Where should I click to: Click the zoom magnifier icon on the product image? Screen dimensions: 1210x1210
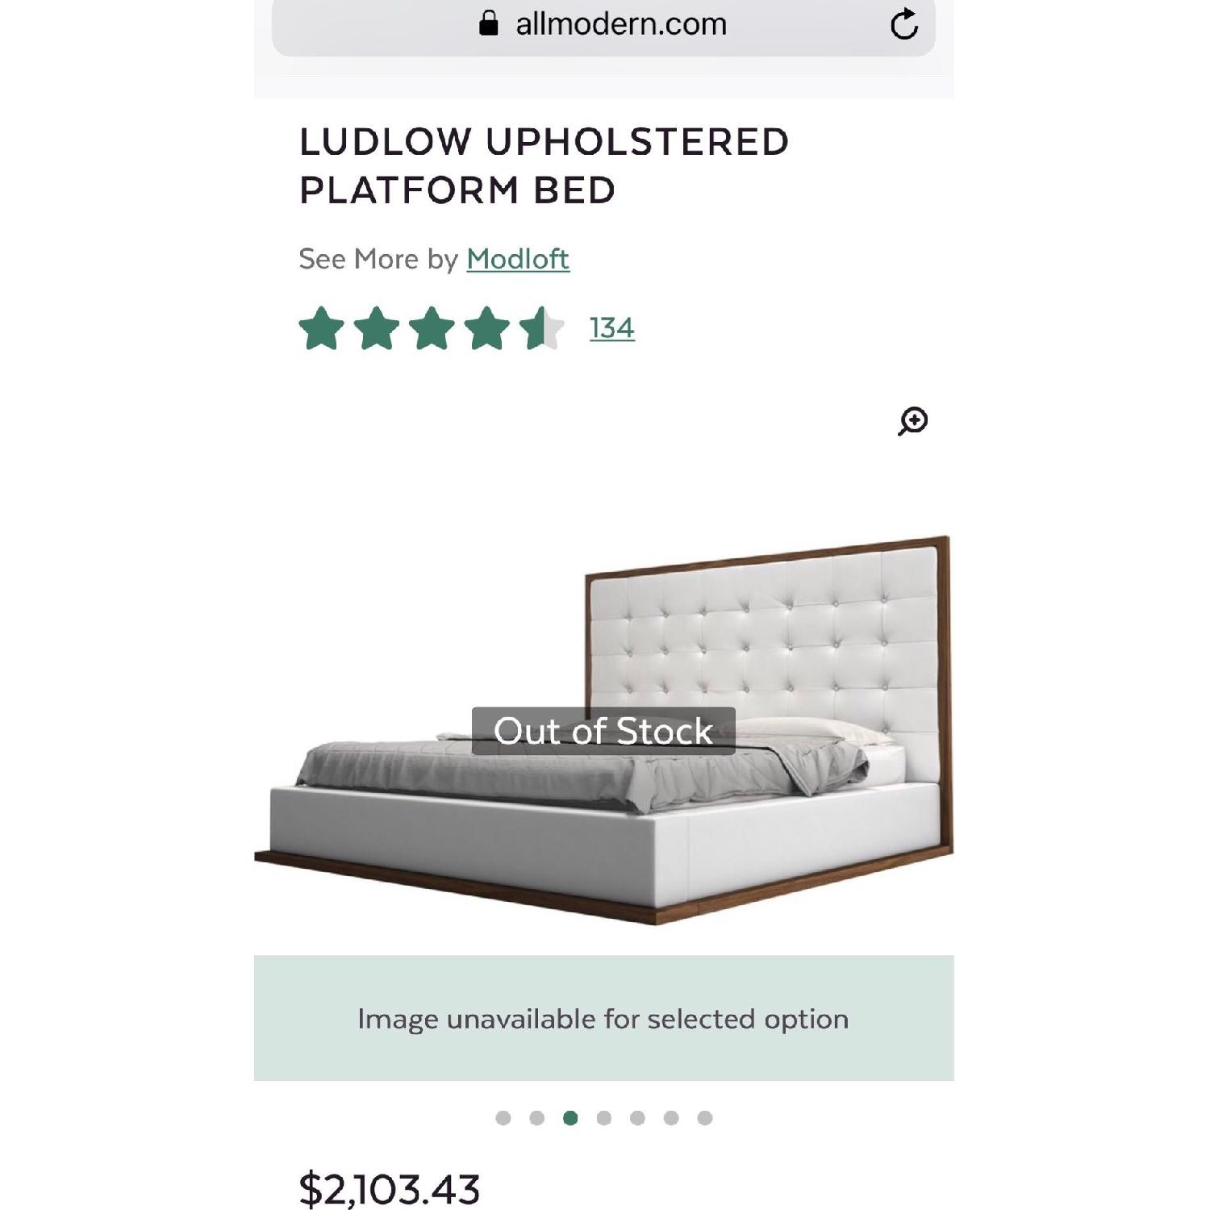point(912,420)
